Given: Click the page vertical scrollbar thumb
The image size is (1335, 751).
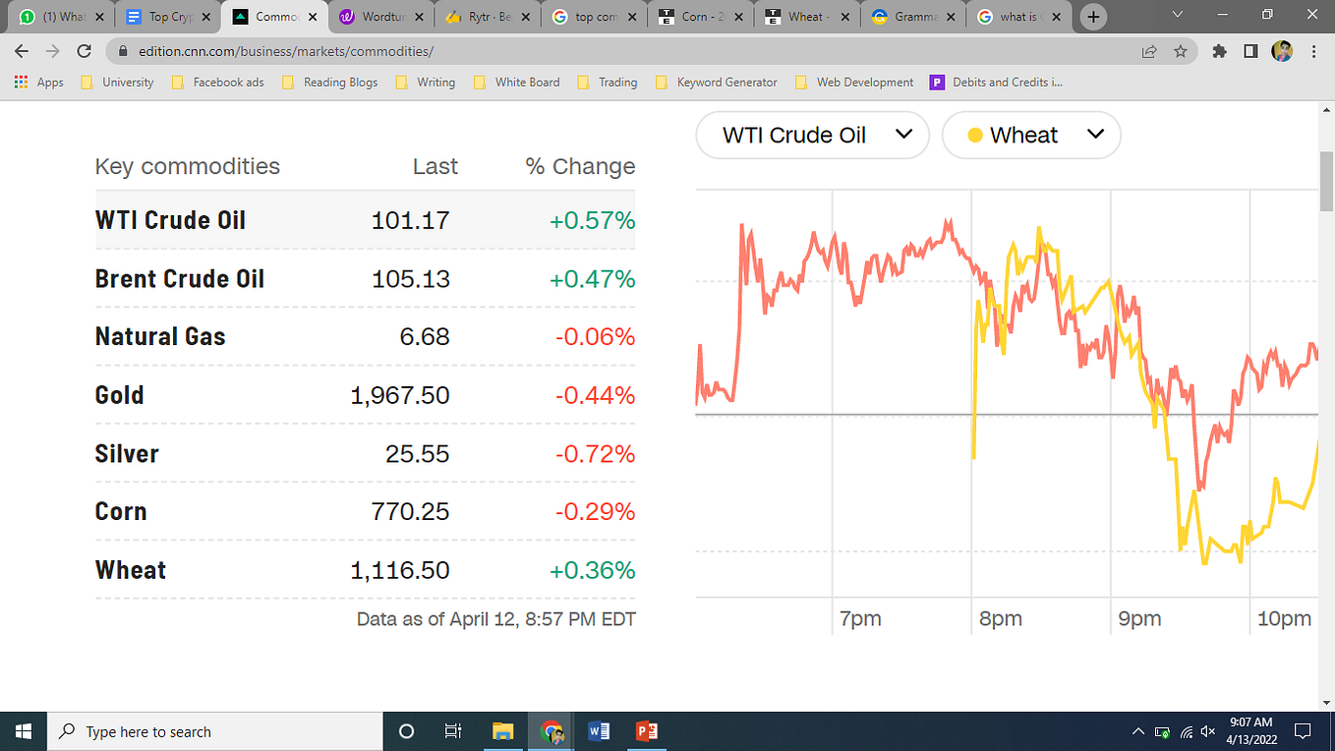Looking at the screenshot, I should pyautogui.click(x=1326, y=182).
